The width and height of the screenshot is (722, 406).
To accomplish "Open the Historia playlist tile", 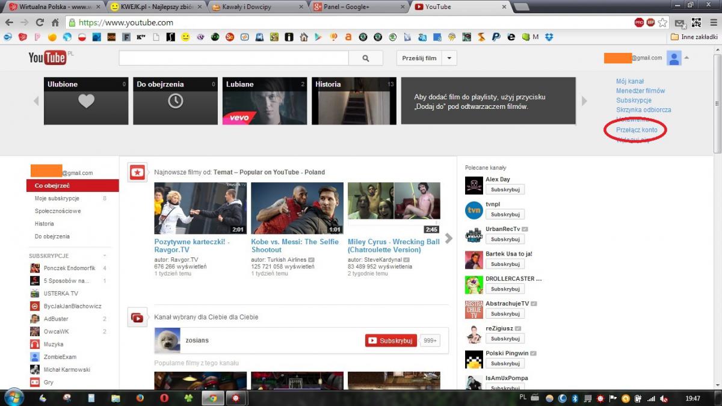I will [x=354, y=101].
